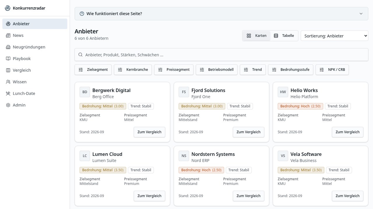Click the Wissen people icon
373x209 pixels.
coord(8,82)
